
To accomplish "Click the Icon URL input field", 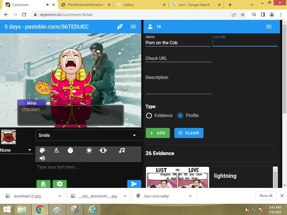I will [245, 43].
